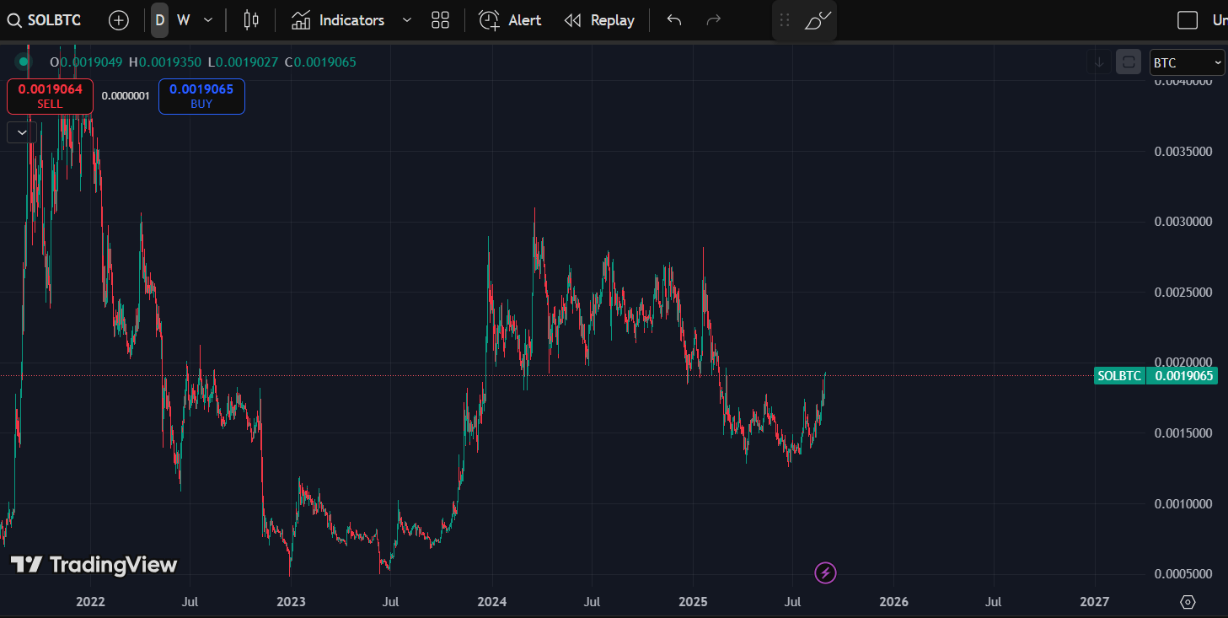Click the 0.0030000 price scale label

click(x=1182, y=222)
